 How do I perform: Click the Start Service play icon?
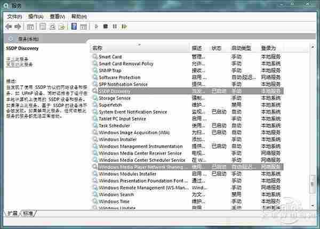(x=97, y=26)
